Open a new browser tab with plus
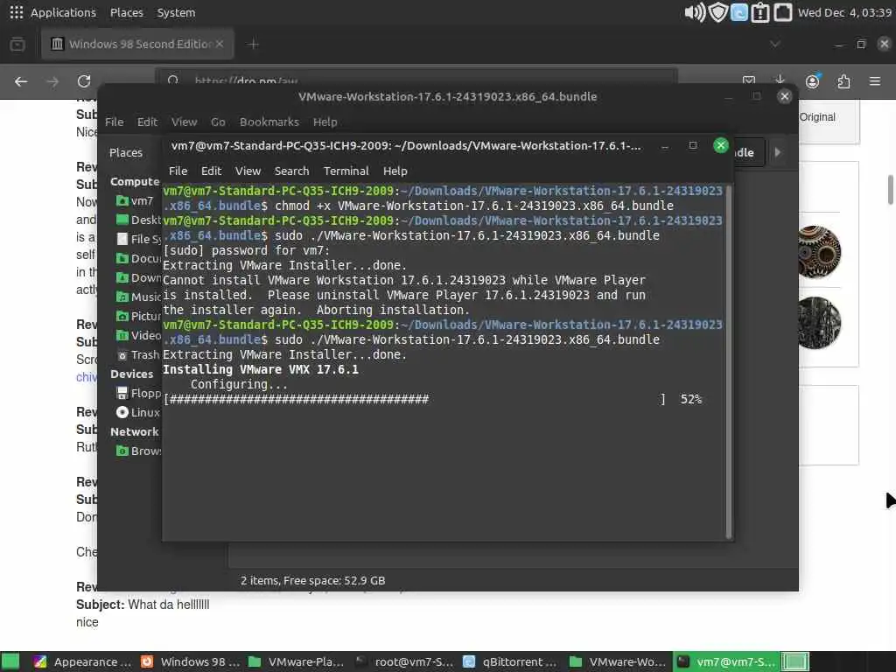Screen dimensions: 896x672 (253, 44)
